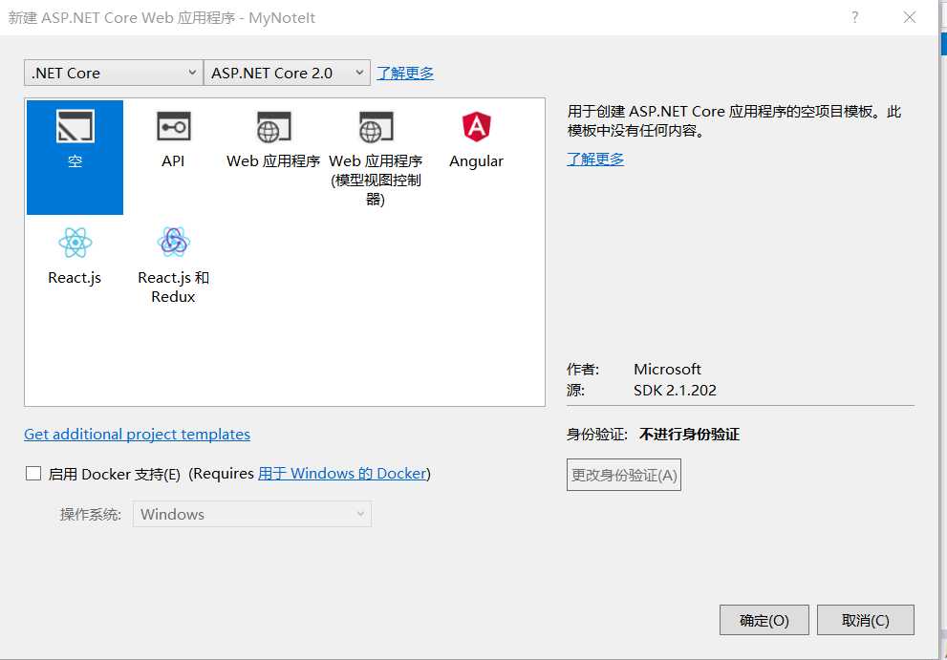Viewport: 947px width, 660px height.
Task: Confirm with the 确定(O) button
Action: coord(764,620)
